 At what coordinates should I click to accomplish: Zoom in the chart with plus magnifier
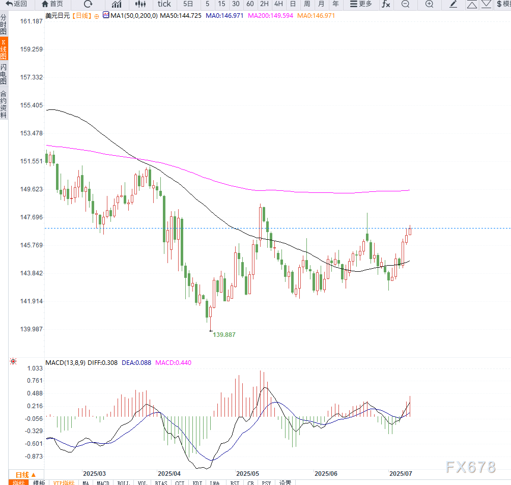click(429, 4)
